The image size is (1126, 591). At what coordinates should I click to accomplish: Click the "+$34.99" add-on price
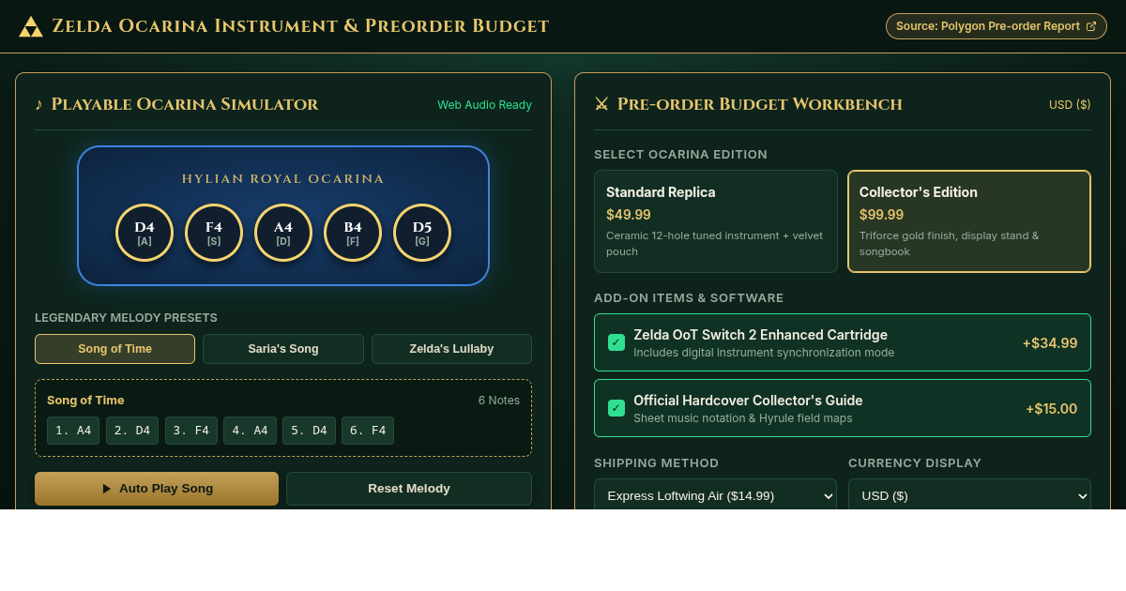[x=1050, y=343]
